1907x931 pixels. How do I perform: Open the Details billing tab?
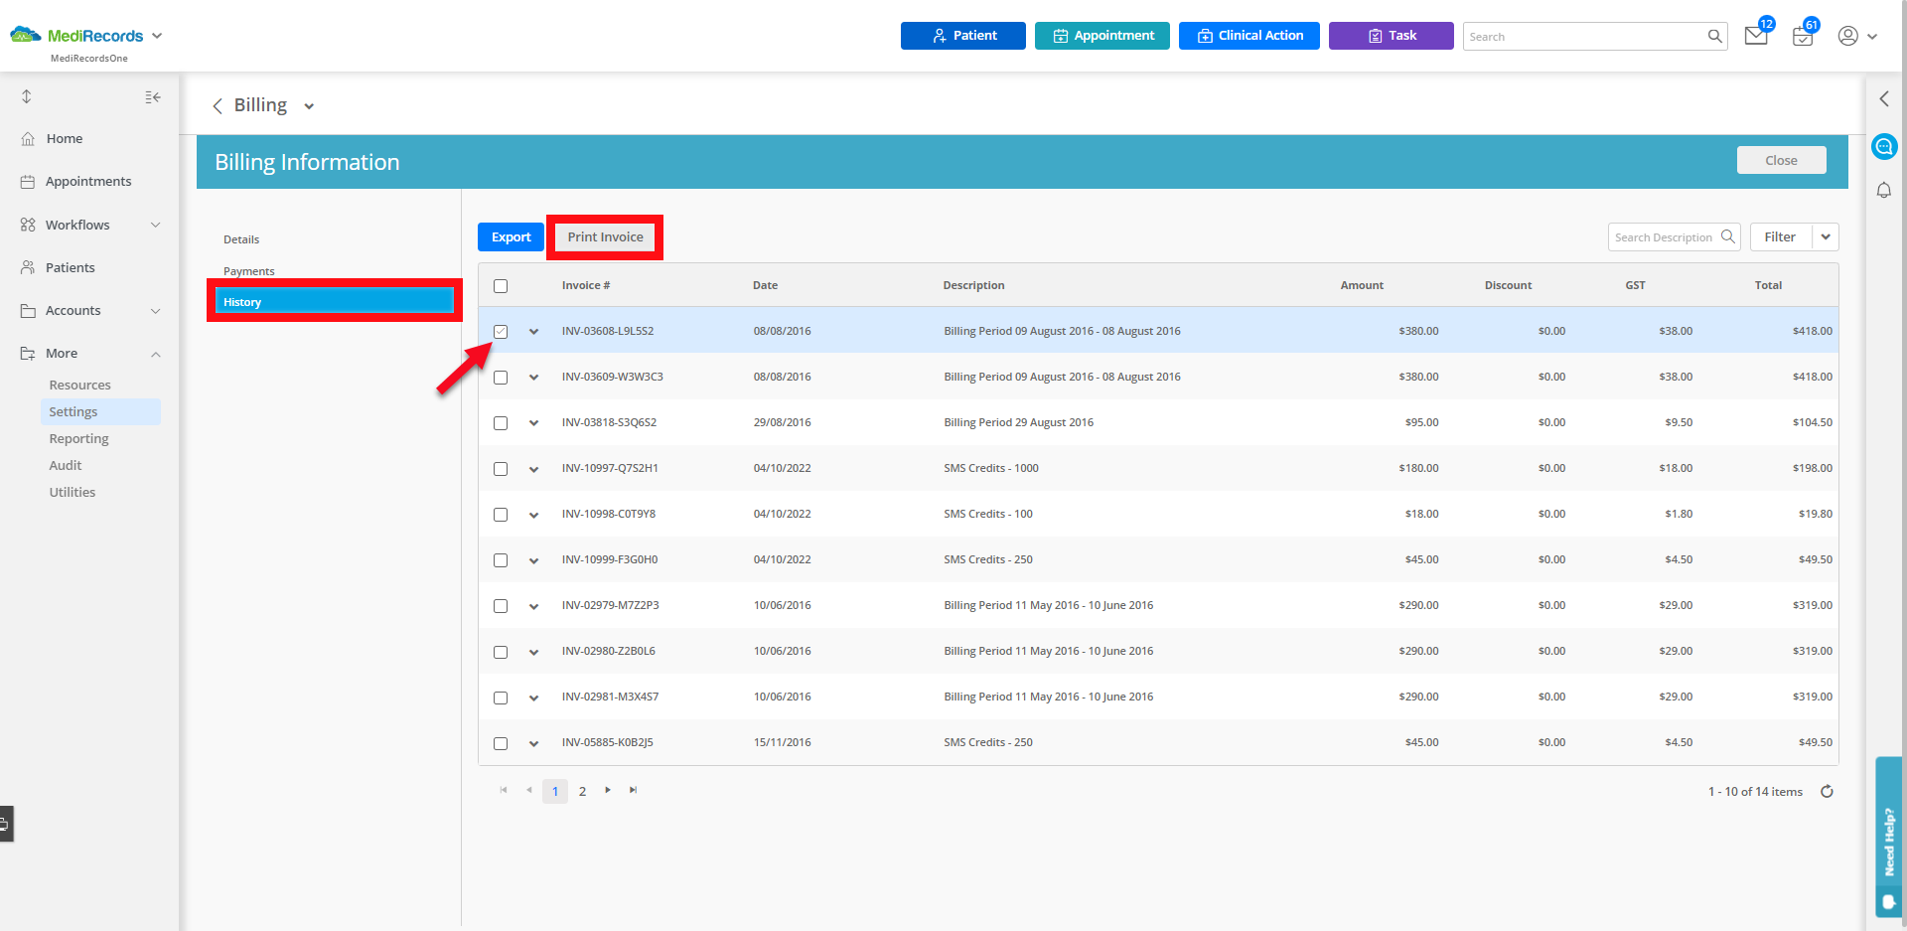coord(241,239)
